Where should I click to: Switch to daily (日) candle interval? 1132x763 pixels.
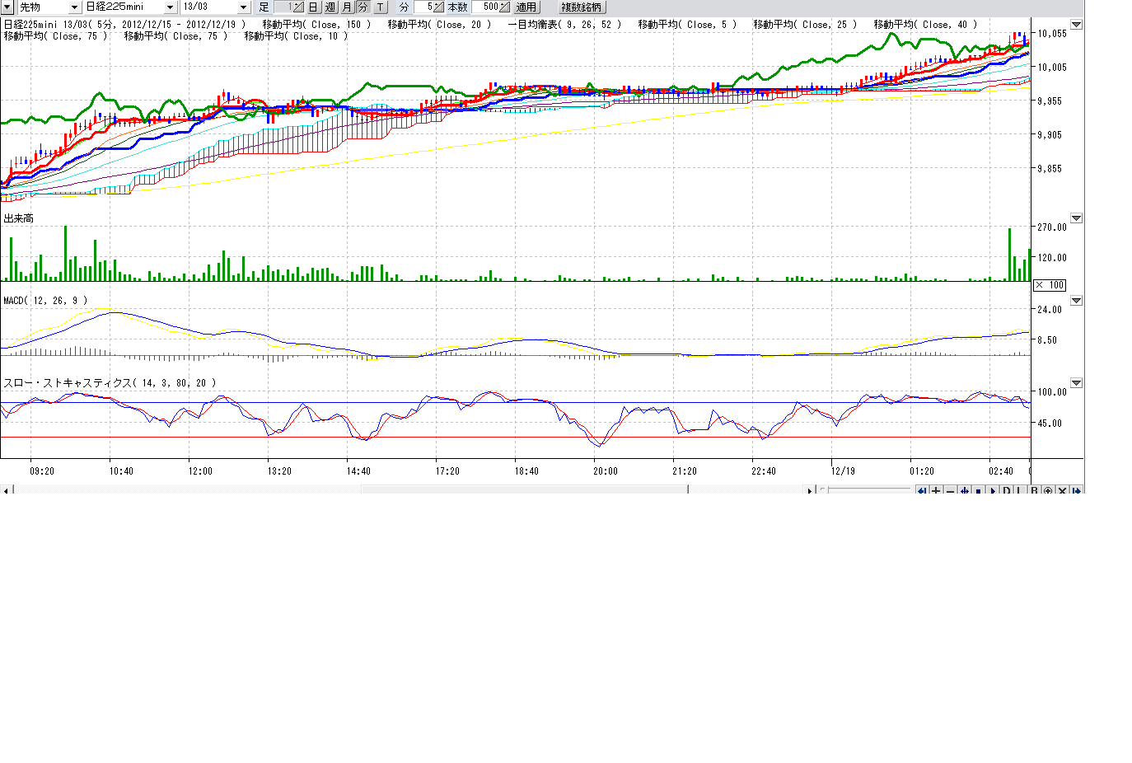pos(313,7)
